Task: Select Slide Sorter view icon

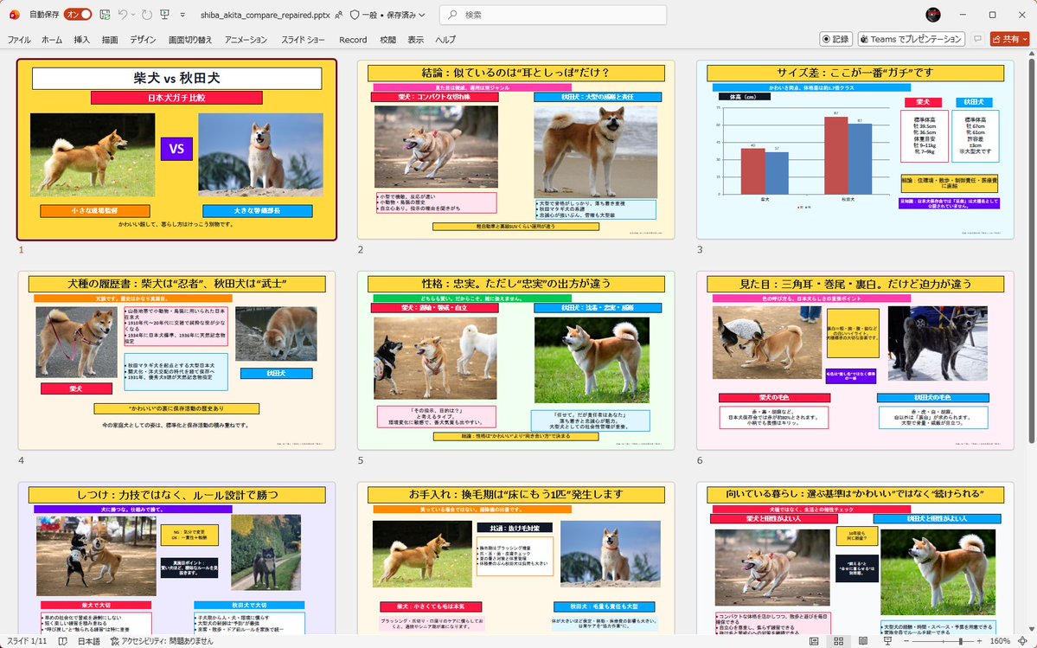Action: pyautogui.click(x=839, y=641)
